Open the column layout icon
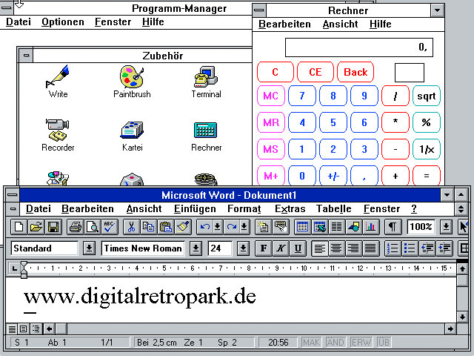474x356 pixels. point(336,227)
